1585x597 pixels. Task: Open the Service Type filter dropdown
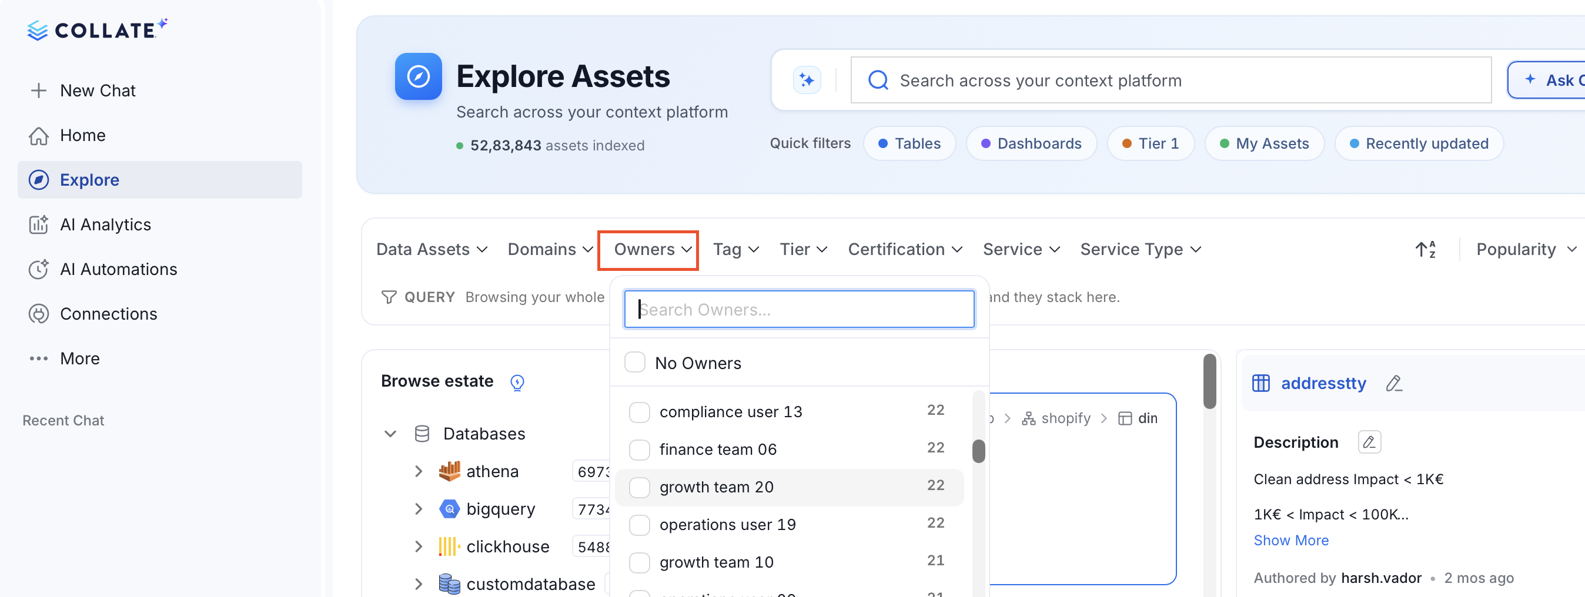coord(1141,250)
